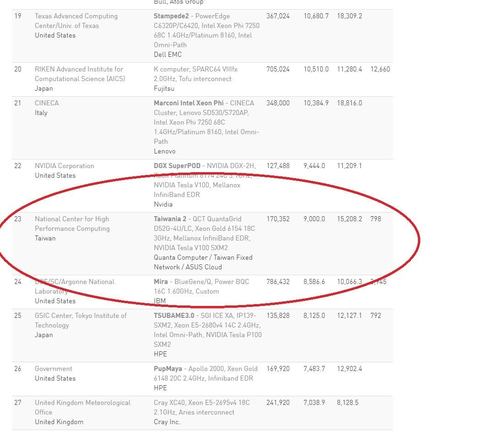Viewport: 477px width, 431px height.
Task: Open Texas Advanced Computing Center site link
Action: tap(76, 21)
